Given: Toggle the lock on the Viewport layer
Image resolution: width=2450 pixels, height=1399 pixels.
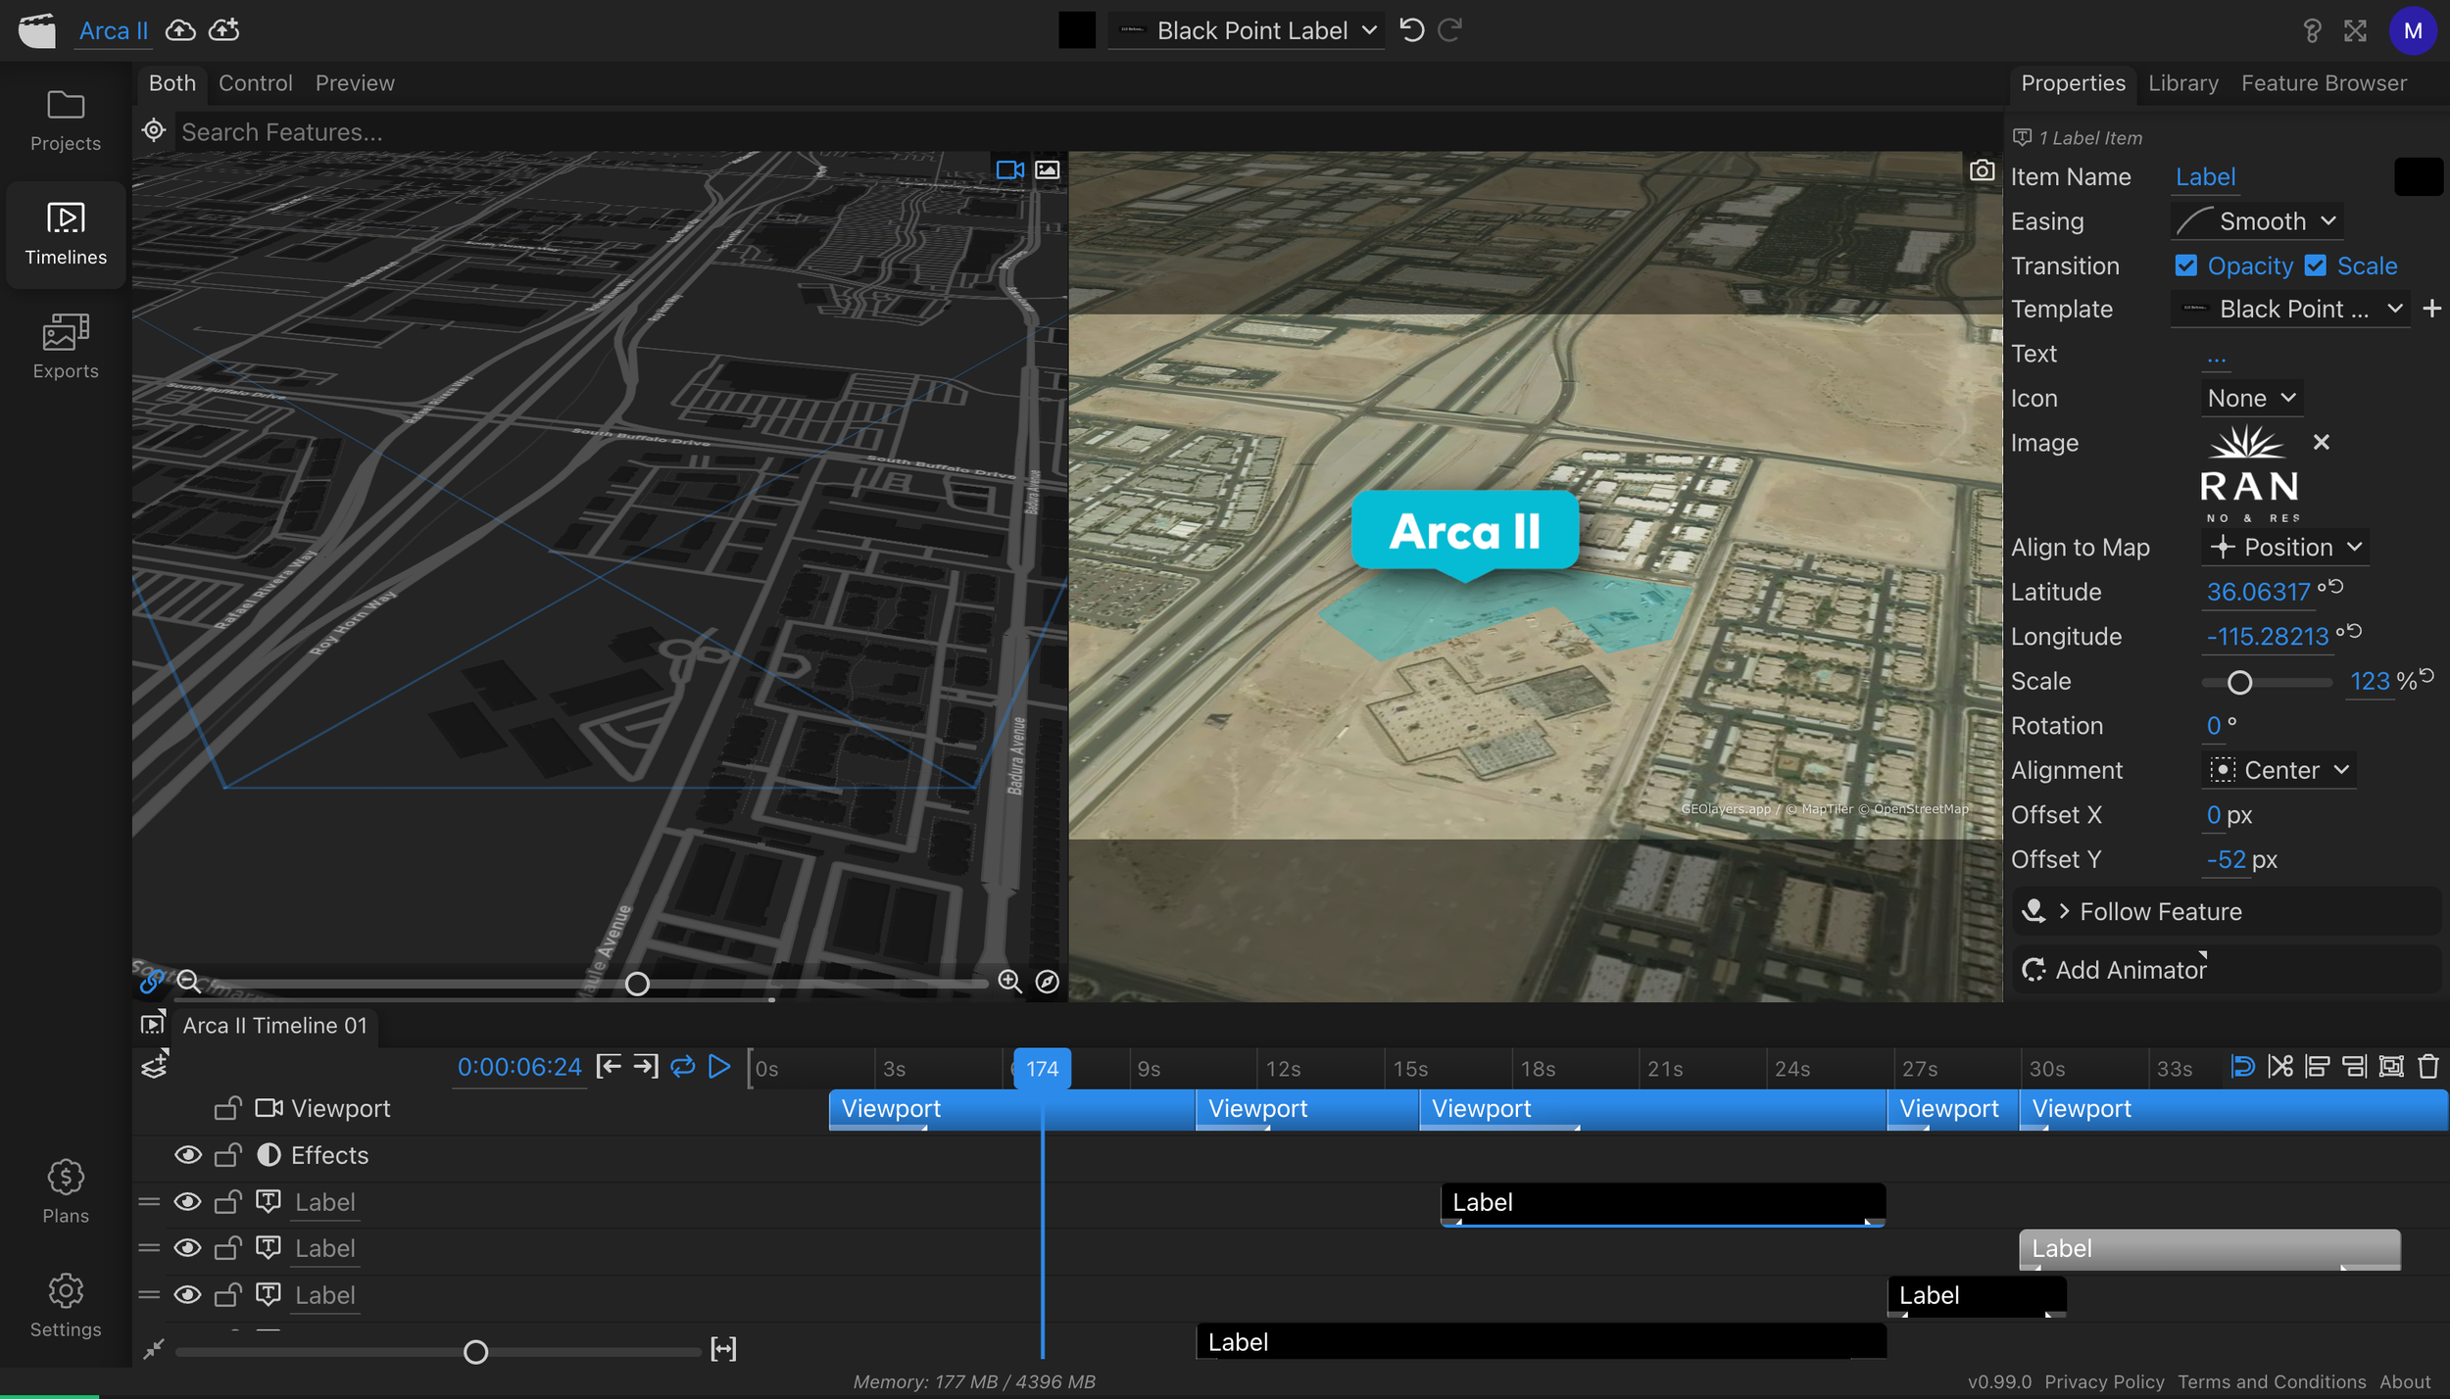Looking at the screenshot, I should (x=228, y=1108).
